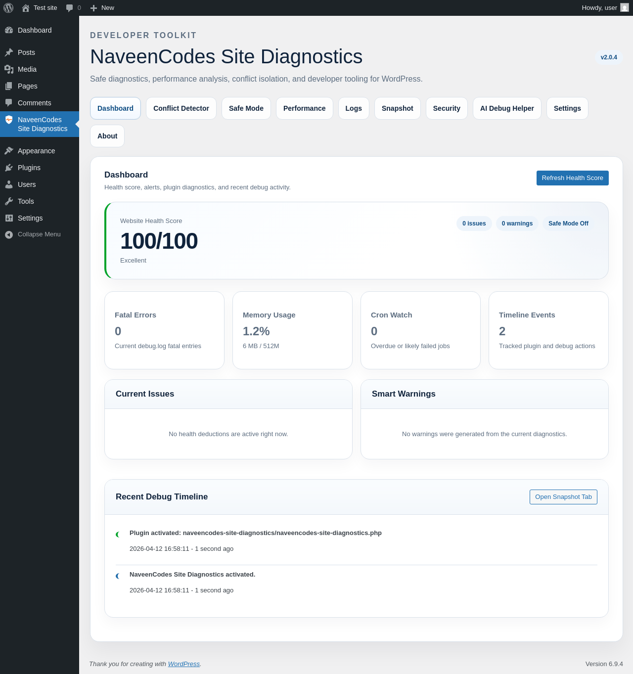Open the Safe Mode tab

point(246,108)
